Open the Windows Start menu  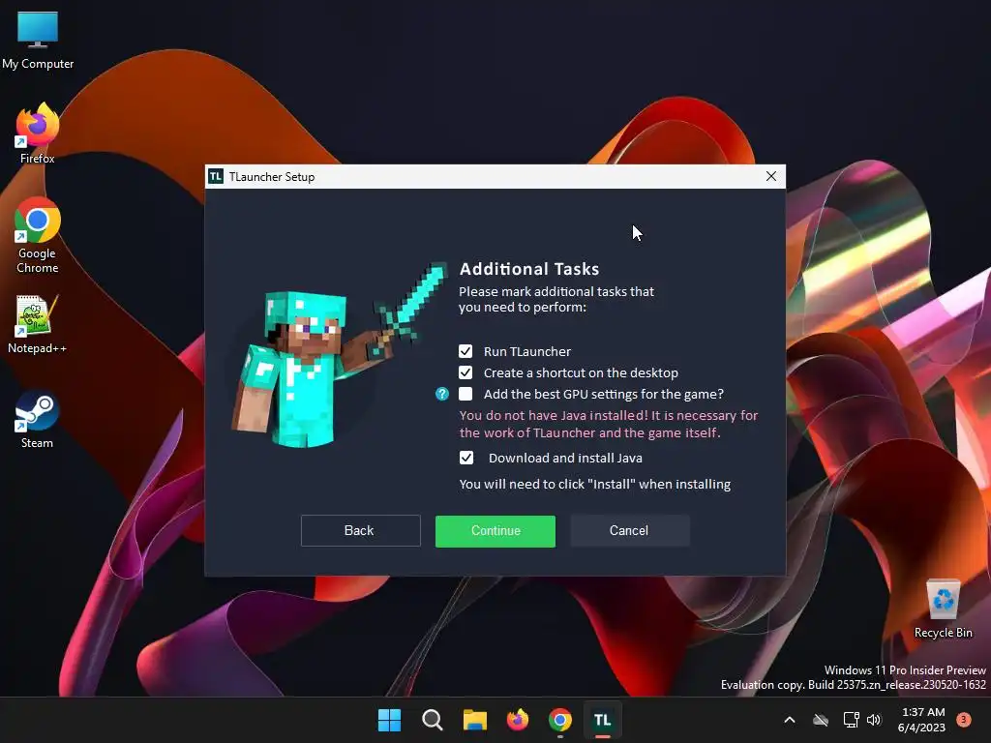point(389,720)
